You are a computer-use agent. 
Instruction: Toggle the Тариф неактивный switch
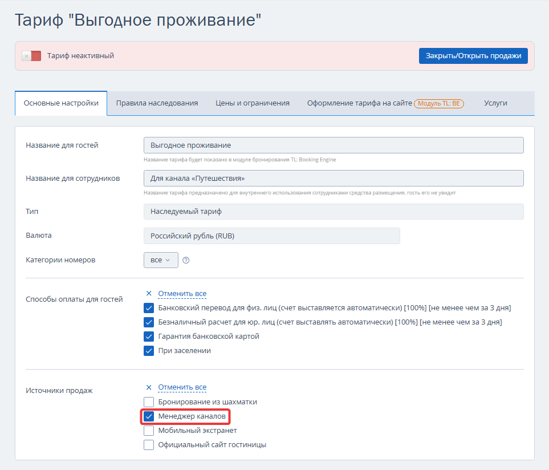31,56
